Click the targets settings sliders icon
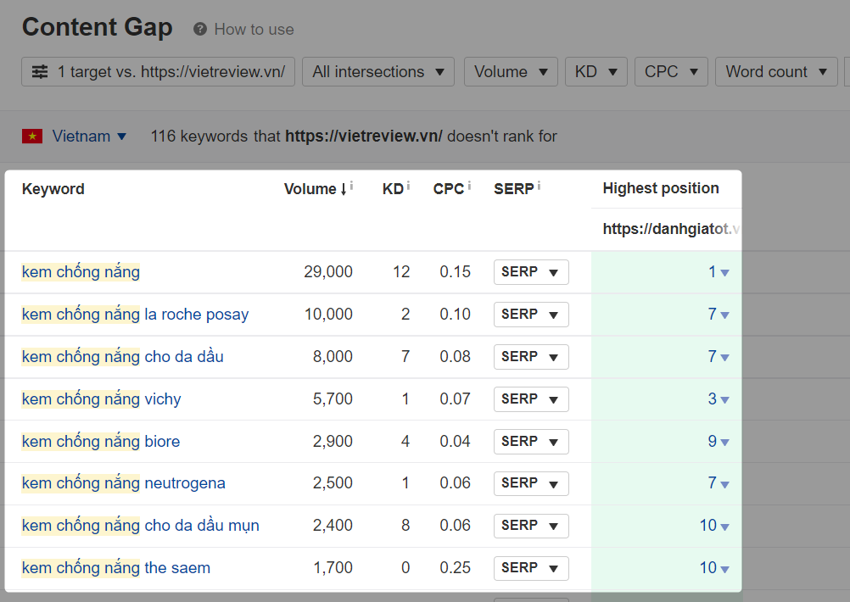The width and height of the screenshot is (850, 602). point(40,71)
